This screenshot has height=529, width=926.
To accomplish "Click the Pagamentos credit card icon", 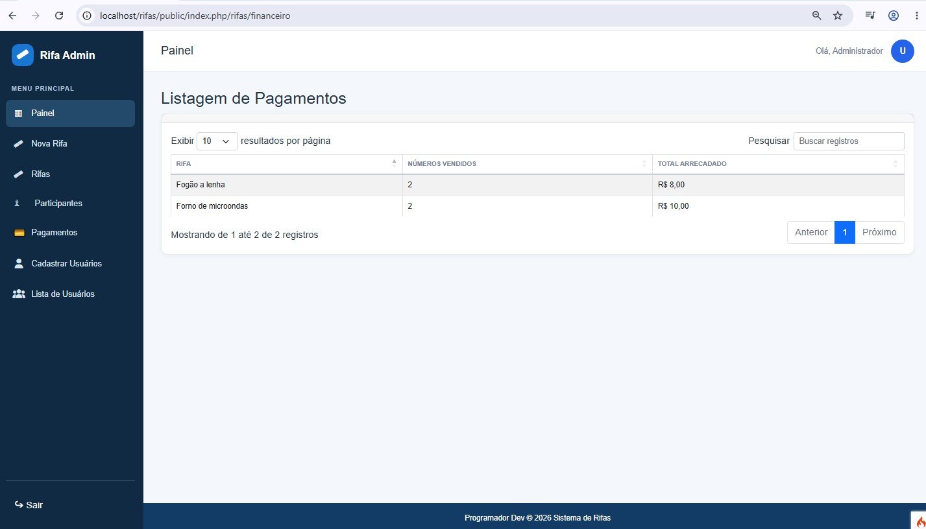I will coord(19,233).
